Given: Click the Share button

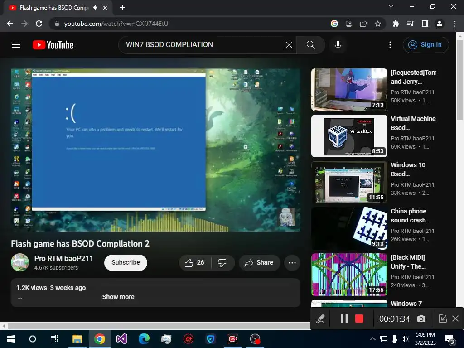Looking at the screenshot, I should (x=259, y=262).
